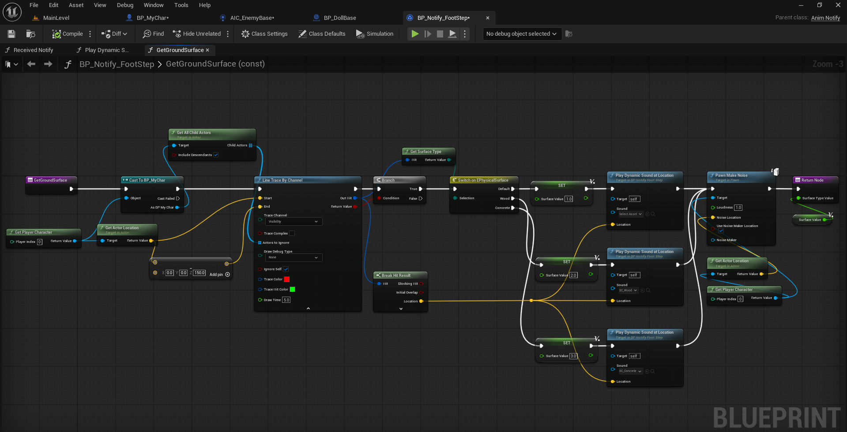Open the Asset menu
Image resolution: width=847 pixels, height=432 pixels.
pos(76,5)
